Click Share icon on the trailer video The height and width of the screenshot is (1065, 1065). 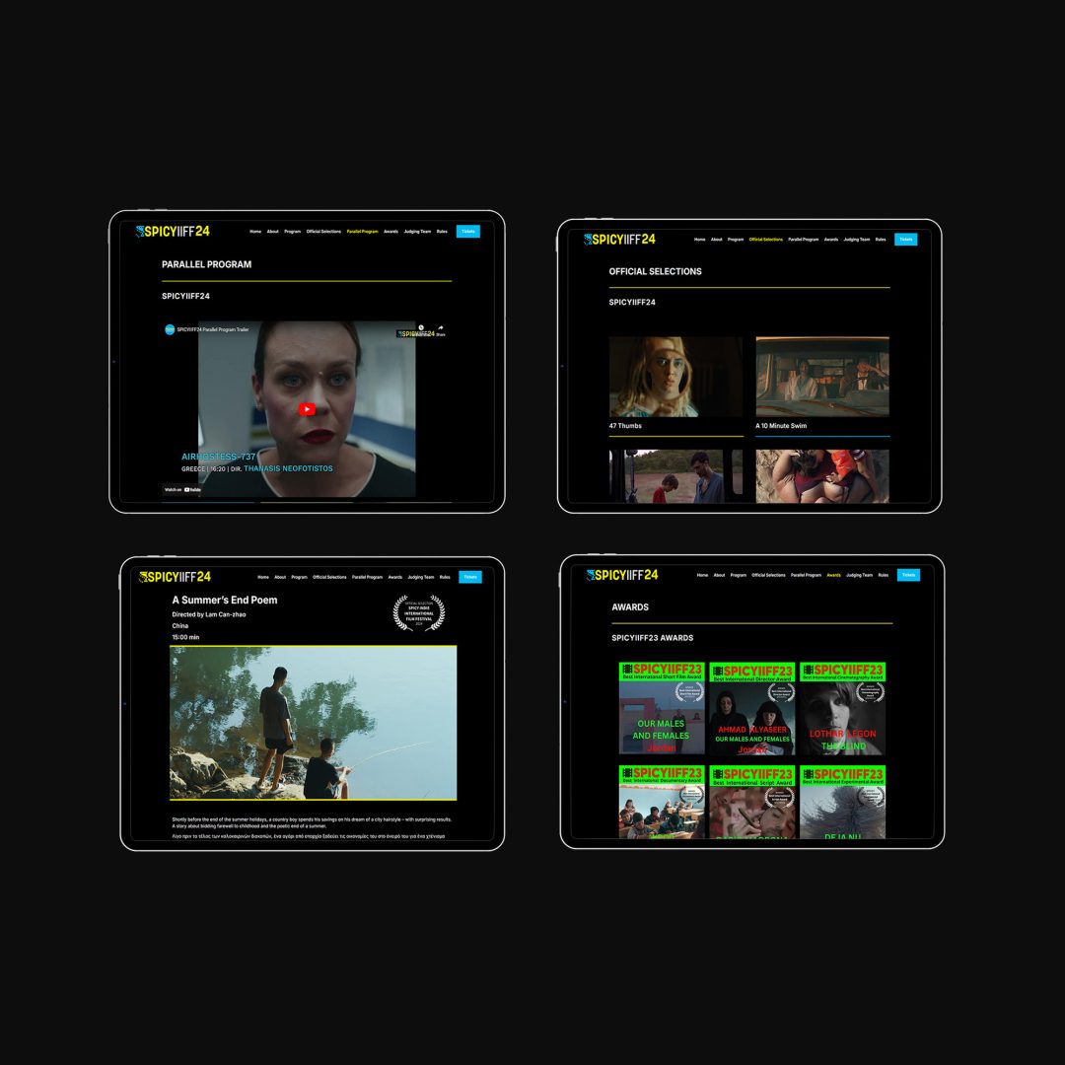tap(440, 330)
